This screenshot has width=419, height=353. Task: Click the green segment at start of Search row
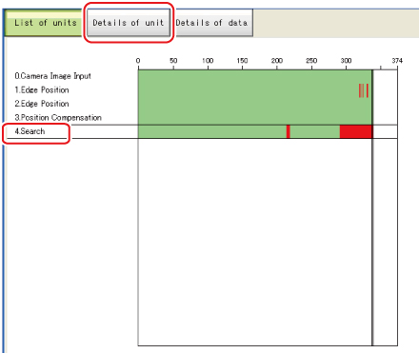[212, 131]
